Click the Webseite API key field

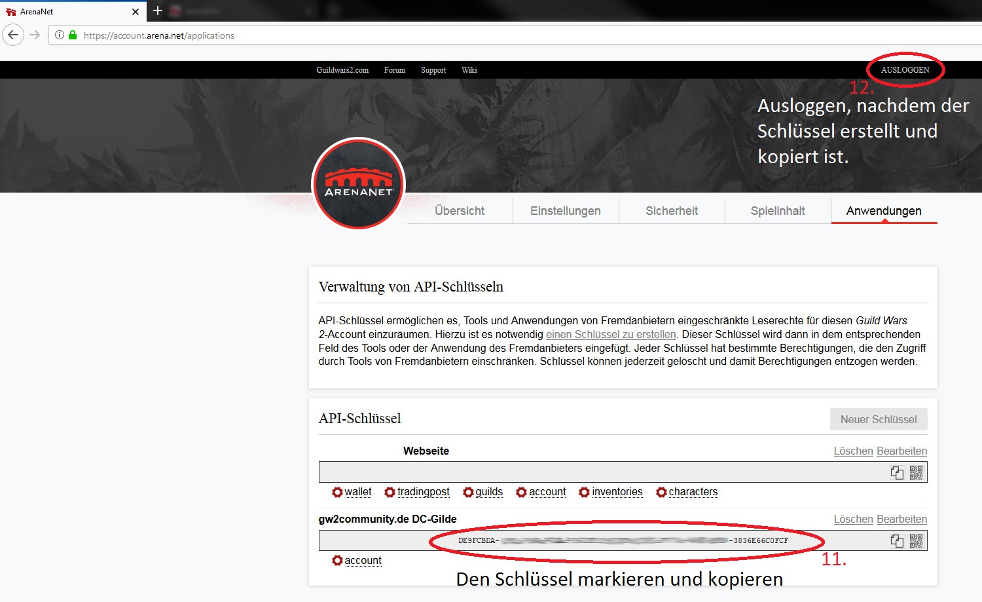pos(623,472)
